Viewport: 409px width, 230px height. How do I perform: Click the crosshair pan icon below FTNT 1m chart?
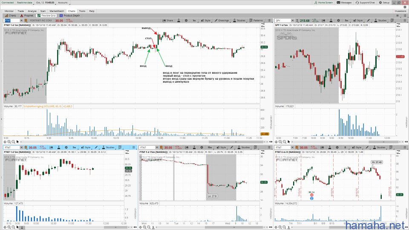pyautogui.click(x=5, y=142)
